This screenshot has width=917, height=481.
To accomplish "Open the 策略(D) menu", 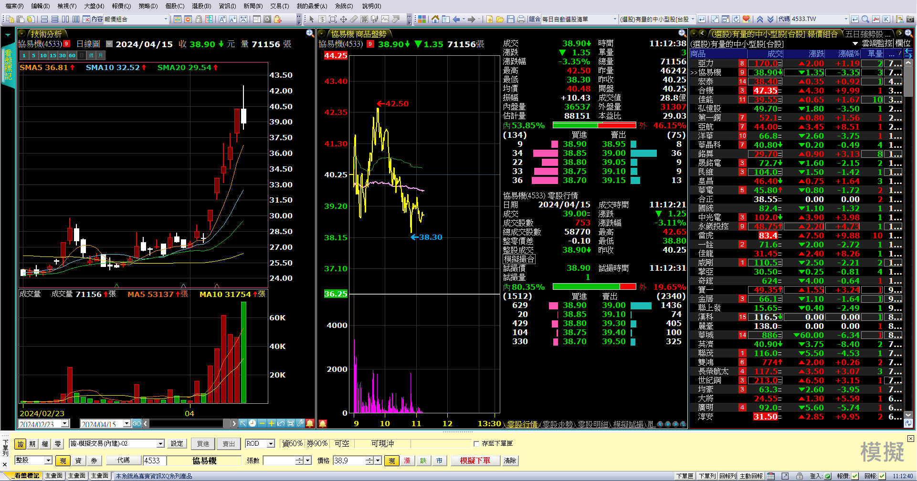I will pos(148,6).
